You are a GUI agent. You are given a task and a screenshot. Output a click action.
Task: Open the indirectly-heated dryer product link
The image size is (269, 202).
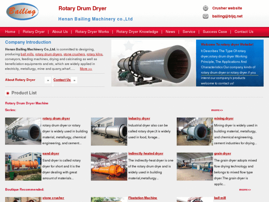pos(146,153)
